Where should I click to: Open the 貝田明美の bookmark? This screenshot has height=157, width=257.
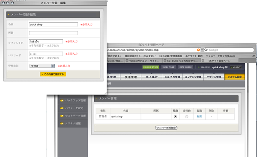tap(140, 56)
